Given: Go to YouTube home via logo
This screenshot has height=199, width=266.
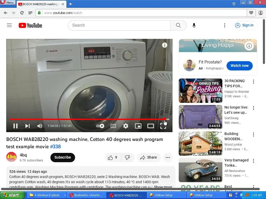Looking at the screenshot, I should pos(30,25).
